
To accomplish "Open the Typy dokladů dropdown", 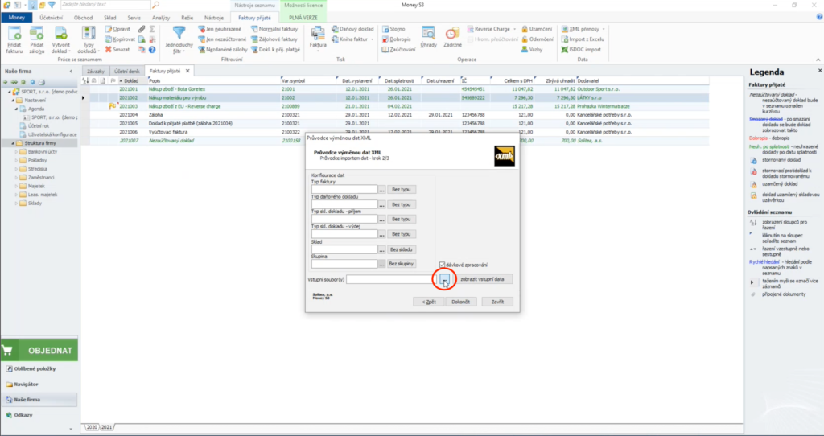I will click(89, 40).
